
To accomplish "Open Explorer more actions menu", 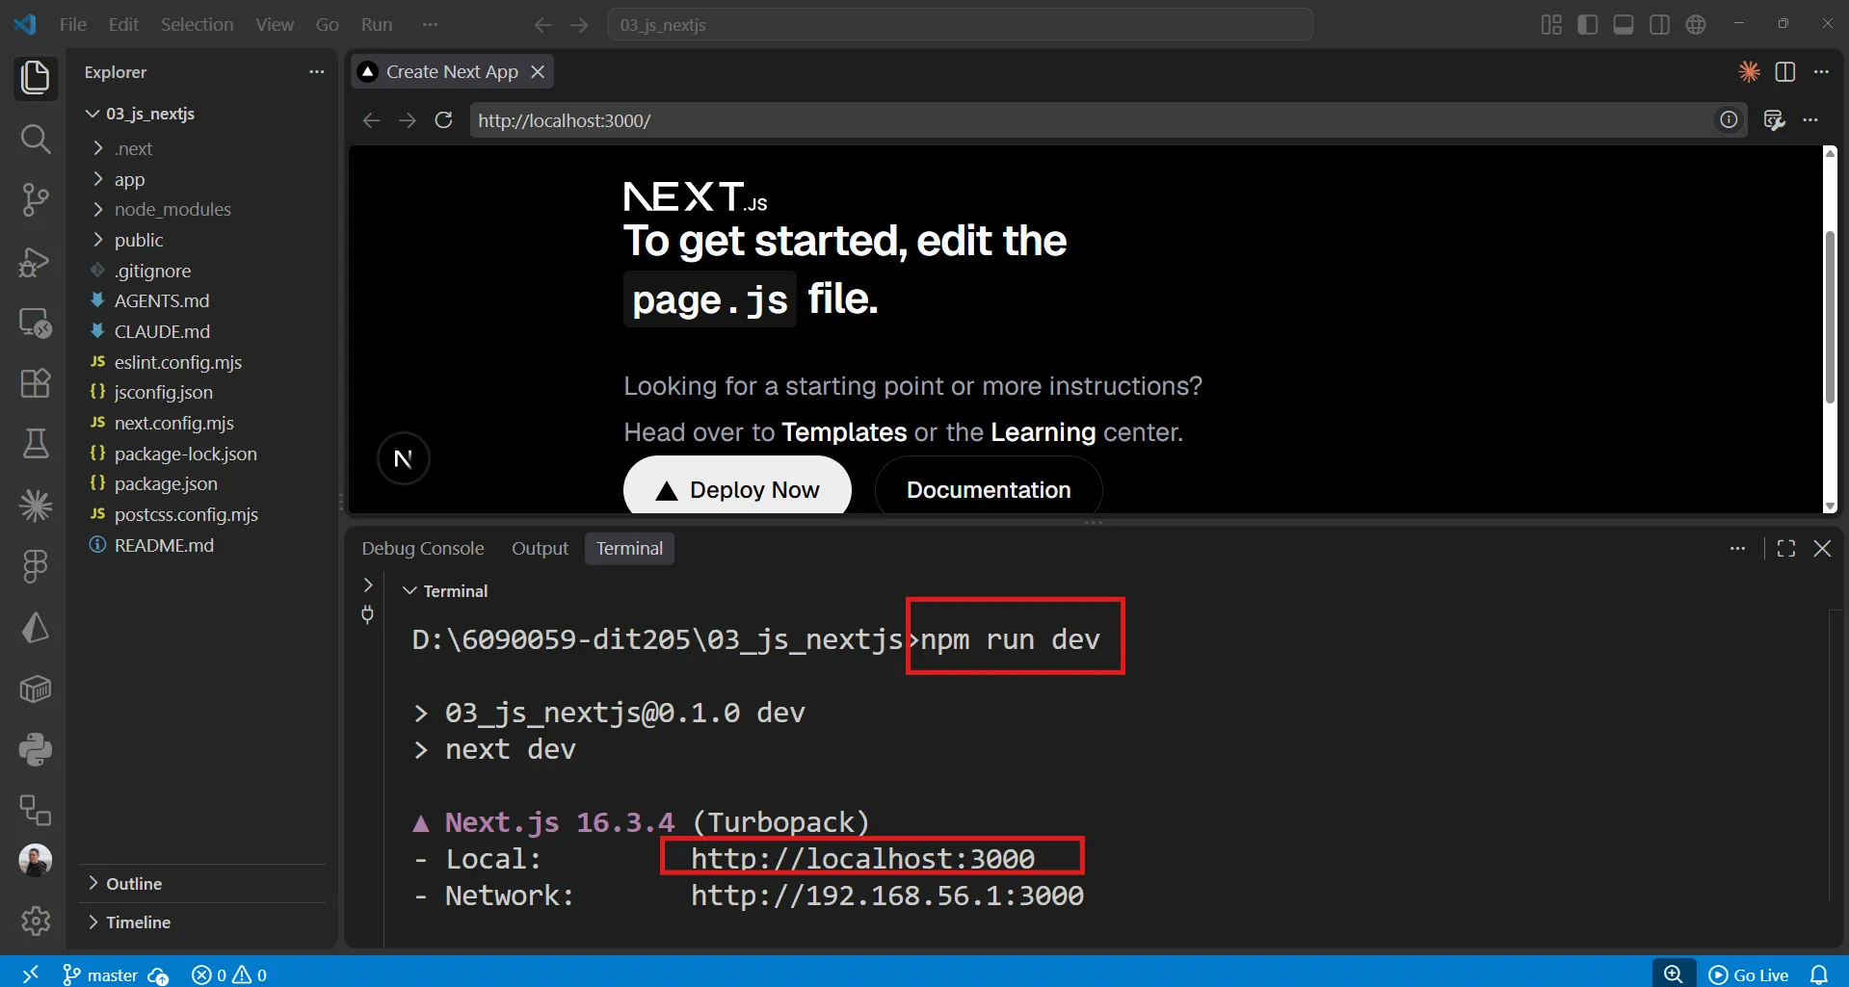I will pyautogui.click(x=316, y=71).
